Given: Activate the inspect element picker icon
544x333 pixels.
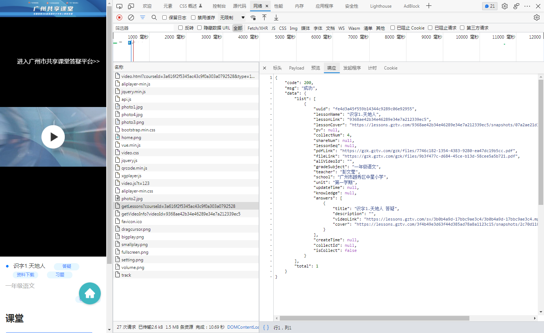Looking at the screenshot, I should pos(119,6).
